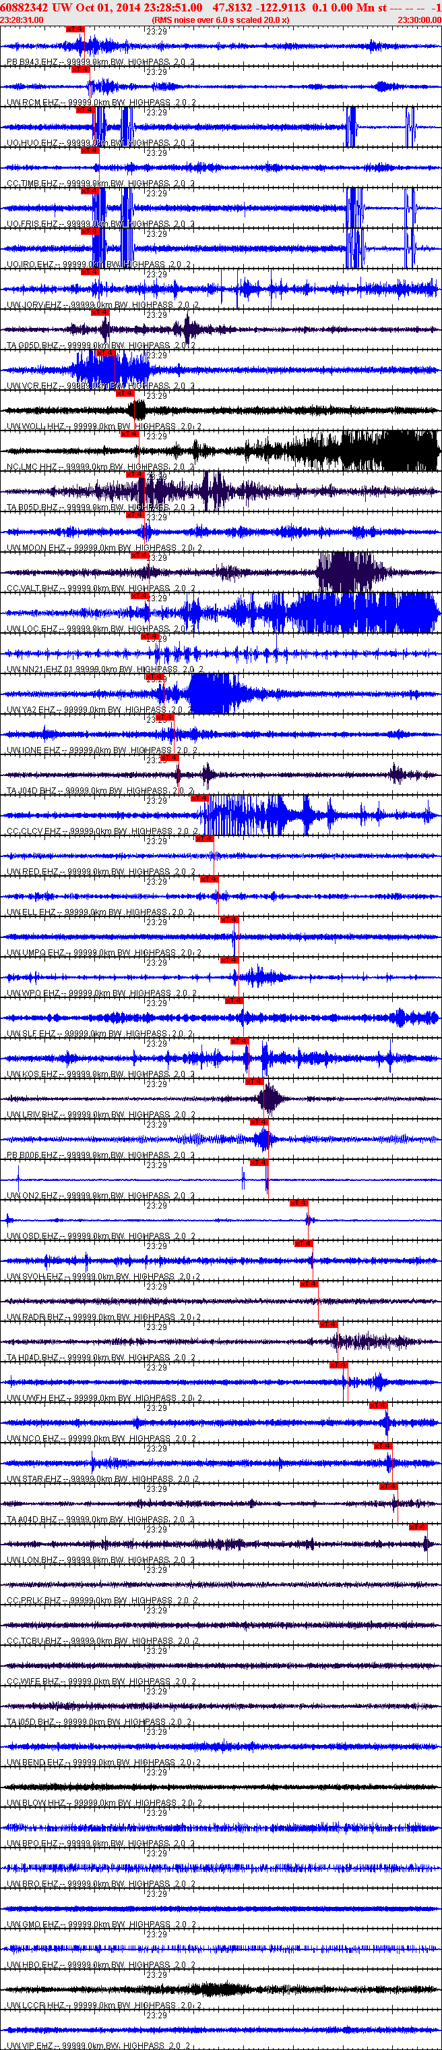This screenshot has height=2050, width=442.
Task: Select the UW.RCM.EHZ station label
Action: coord(100,102)
